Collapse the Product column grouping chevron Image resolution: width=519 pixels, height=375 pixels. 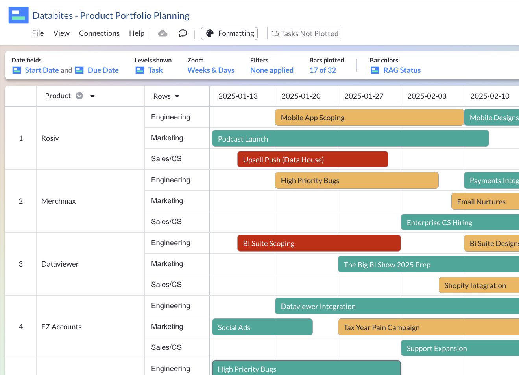click(x=79, y=96)
